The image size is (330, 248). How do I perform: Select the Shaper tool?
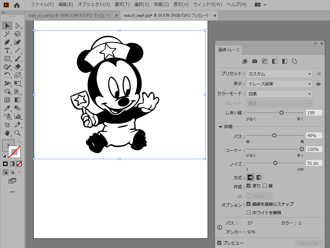coord(7,67)
